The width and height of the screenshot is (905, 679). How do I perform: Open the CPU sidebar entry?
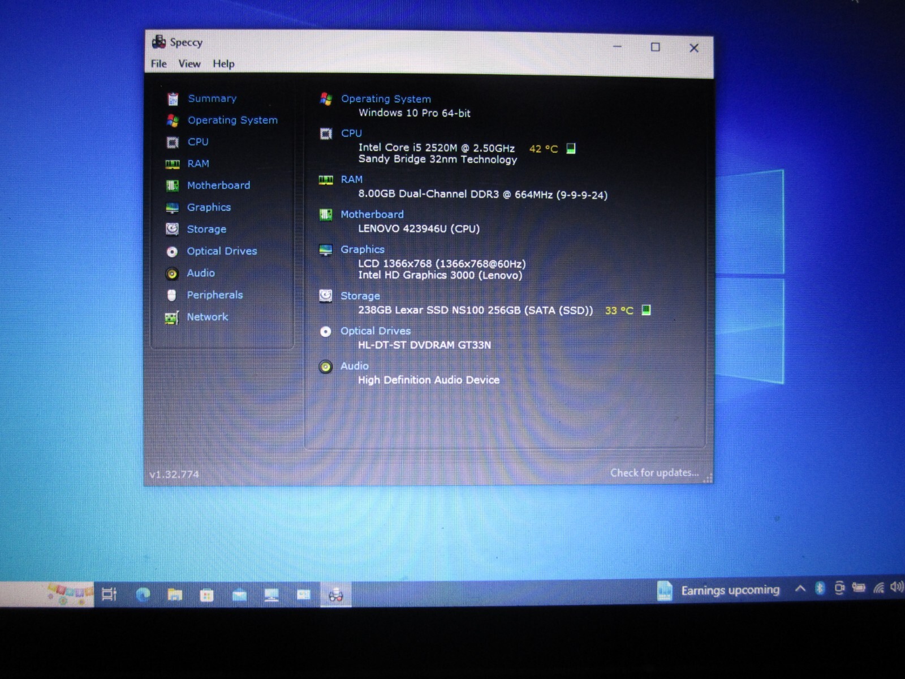click(198, 142)
